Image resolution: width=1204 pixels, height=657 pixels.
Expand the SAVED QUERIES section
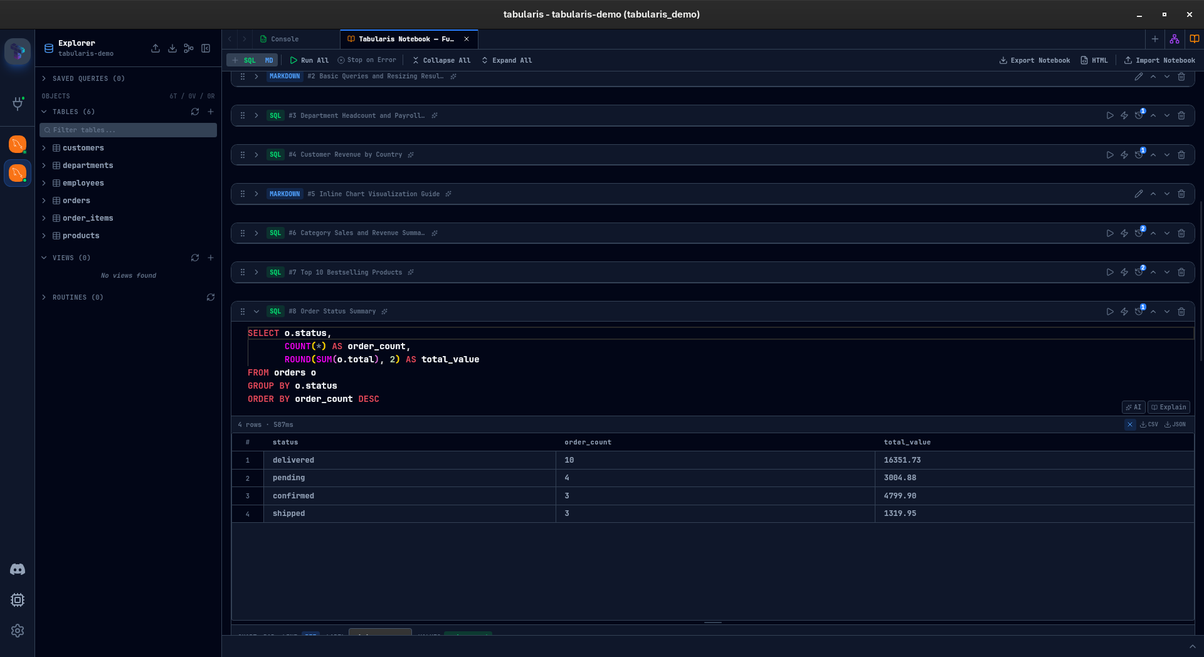[x=44, y=78]
